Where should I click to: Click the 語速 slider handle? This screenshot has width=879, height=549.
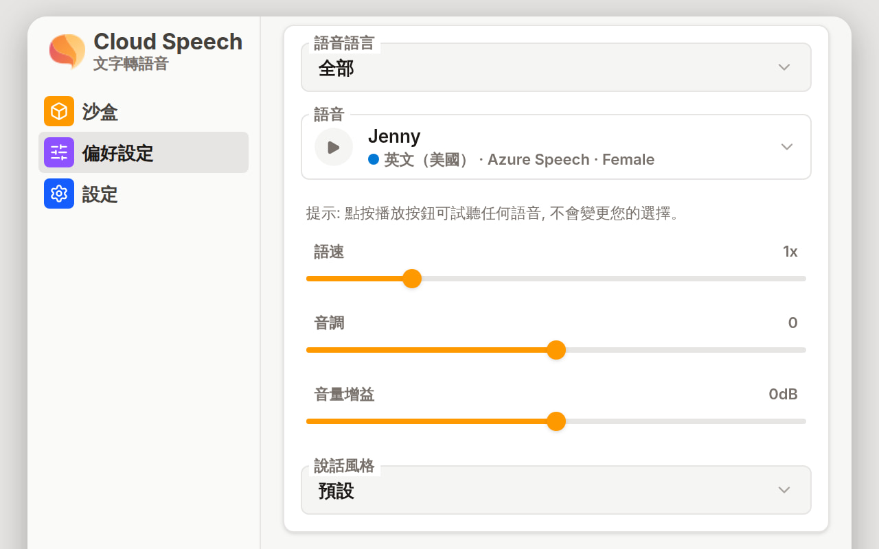point(412,279)
